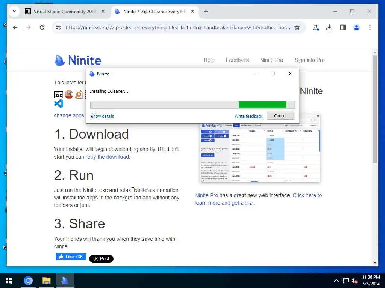Click here to learn more trial link
The width and height of the screenshot is (385, 288).
click(x=258, y=199)
